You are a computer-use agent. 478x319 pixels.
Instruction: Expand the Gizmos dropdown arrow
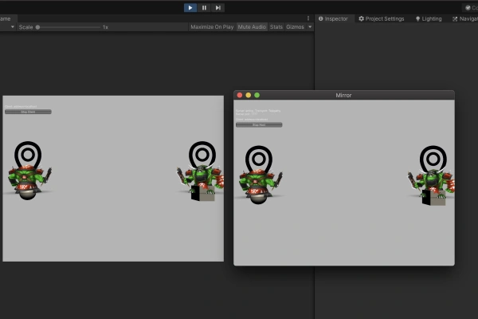pyautogui.click(x=310, y=27)
